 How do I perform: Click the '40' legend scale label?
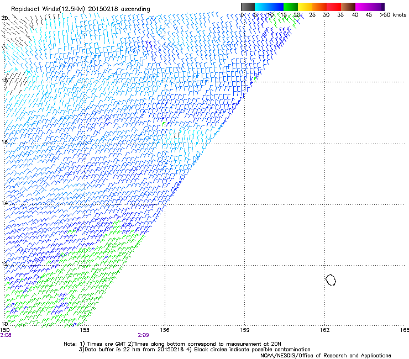pos(355,15)
